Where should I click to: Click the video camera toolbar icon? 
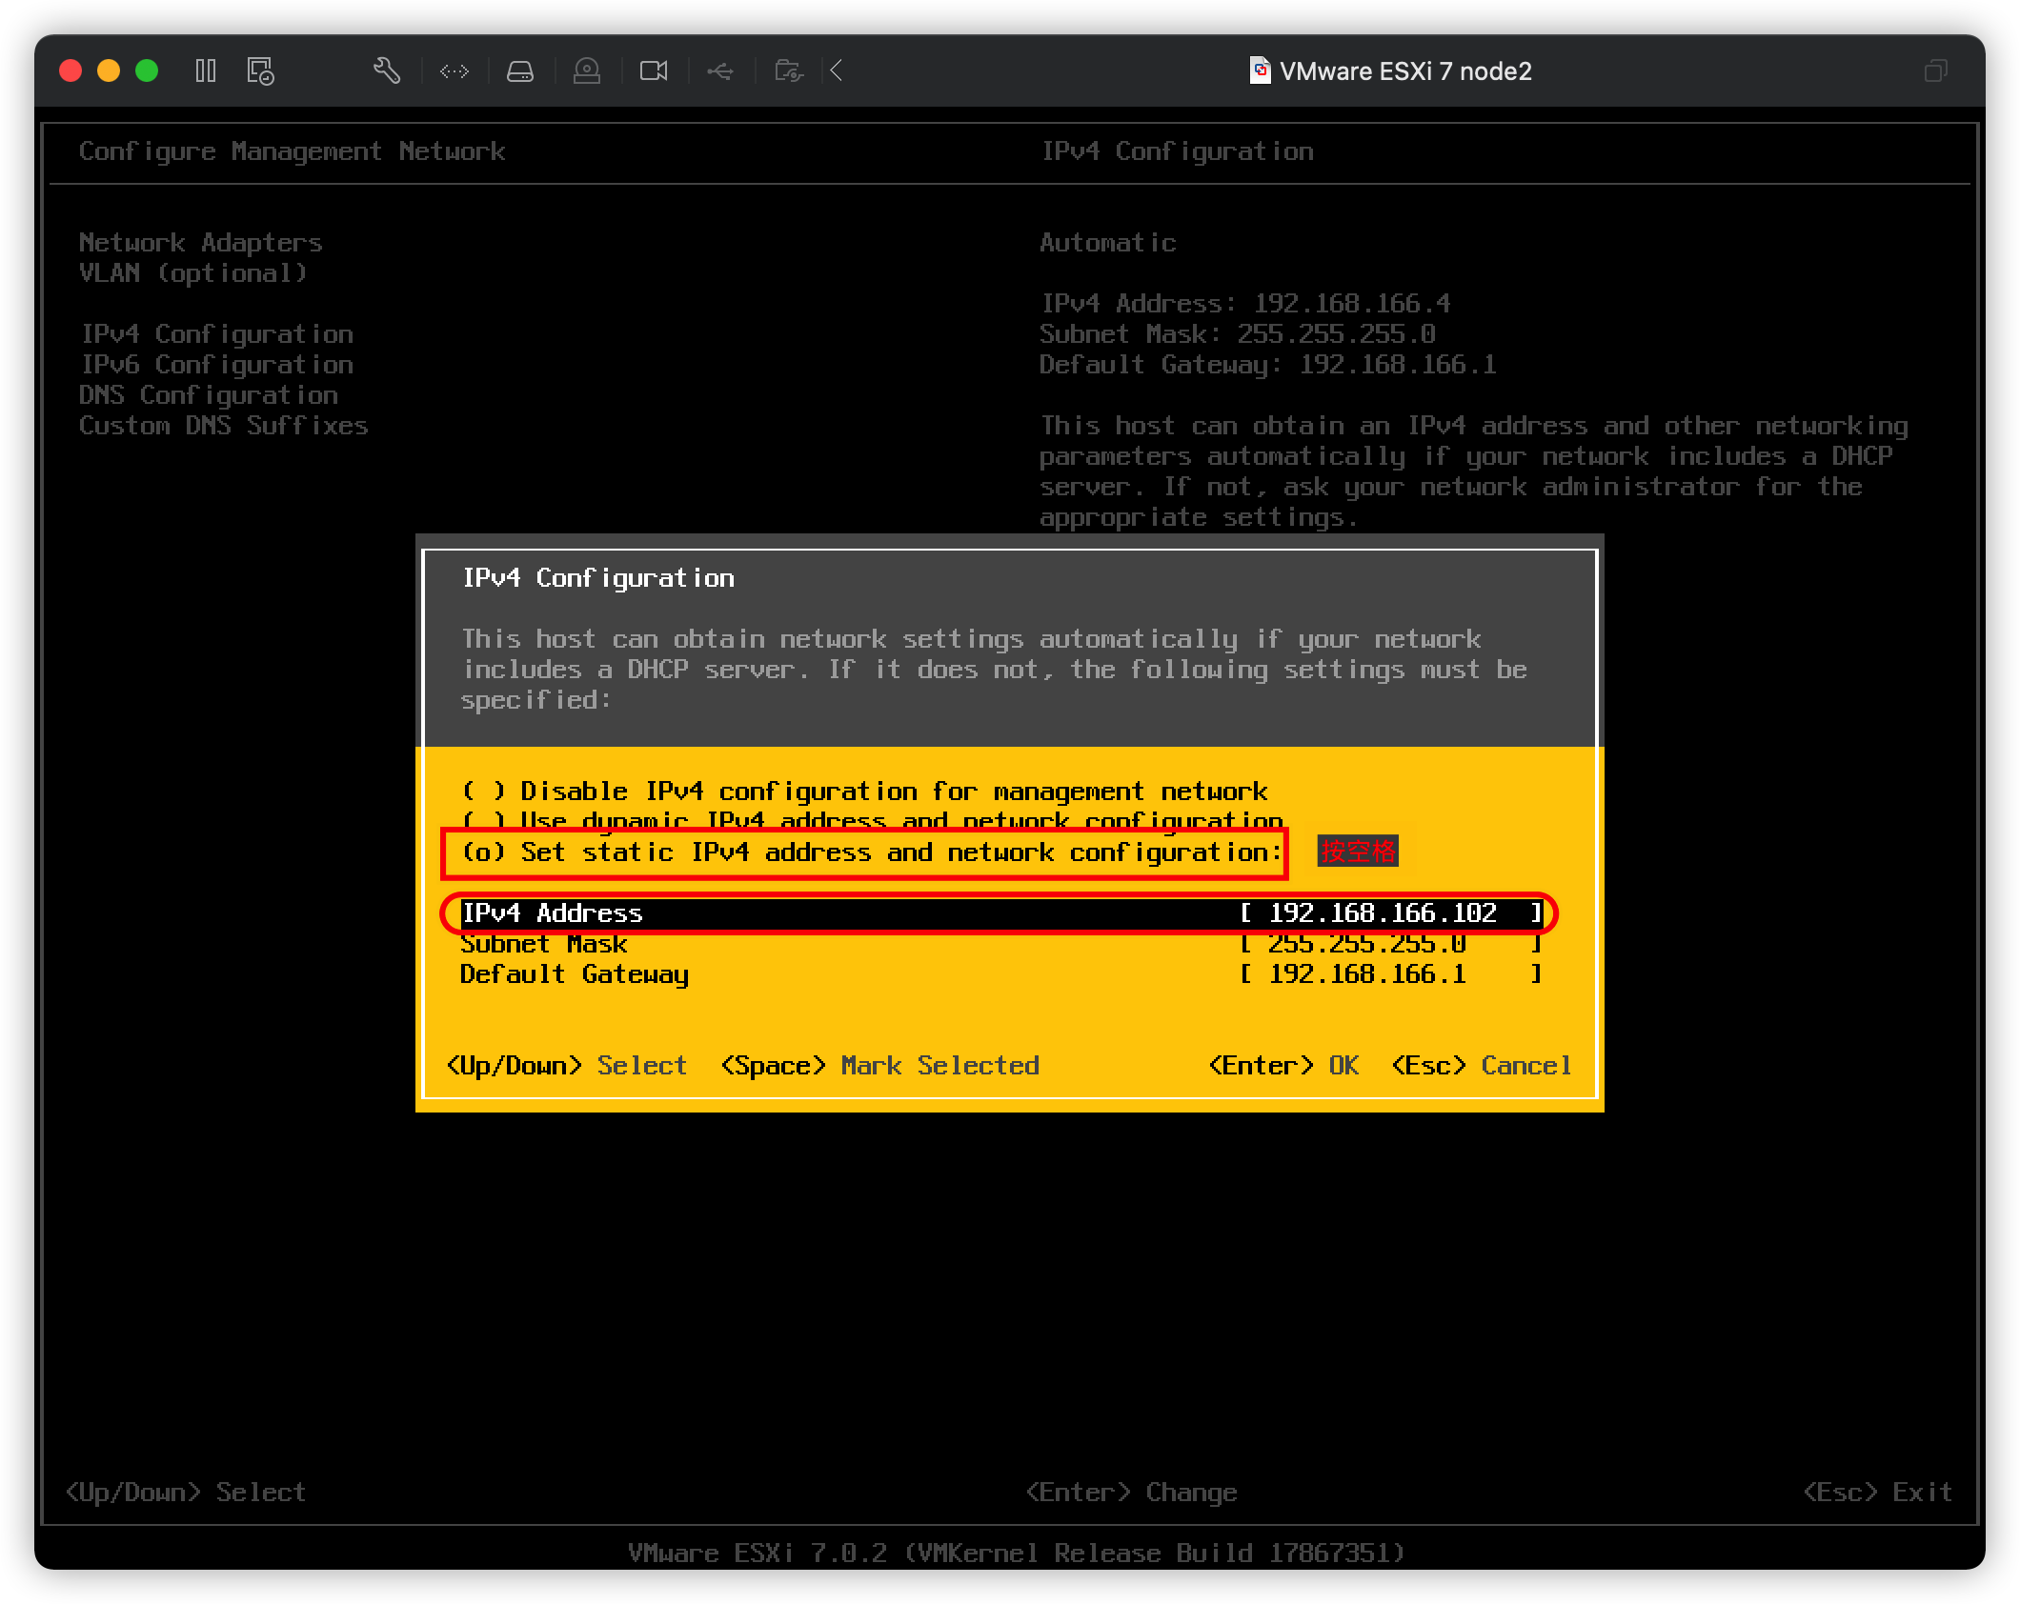pos(654,70)
